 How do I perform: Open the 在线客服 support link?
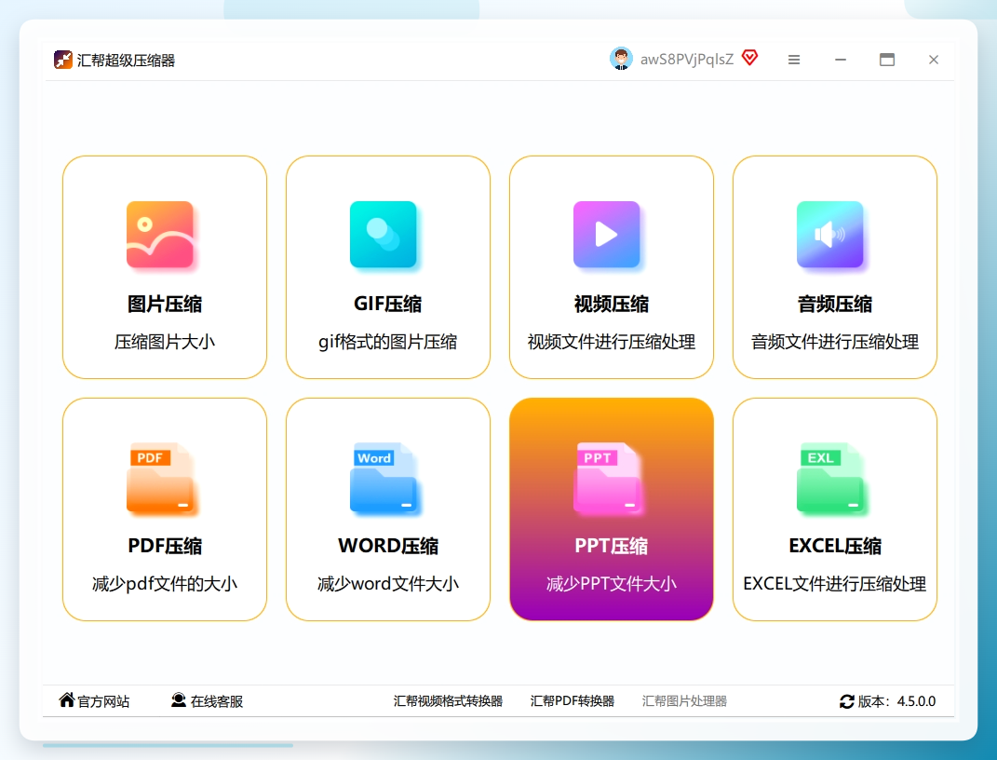217,701
